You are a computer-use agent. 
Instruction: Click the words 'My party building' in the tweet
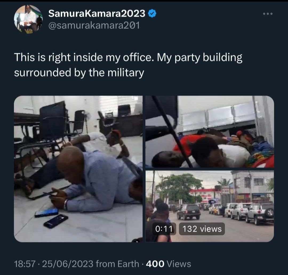coord(199,58)
